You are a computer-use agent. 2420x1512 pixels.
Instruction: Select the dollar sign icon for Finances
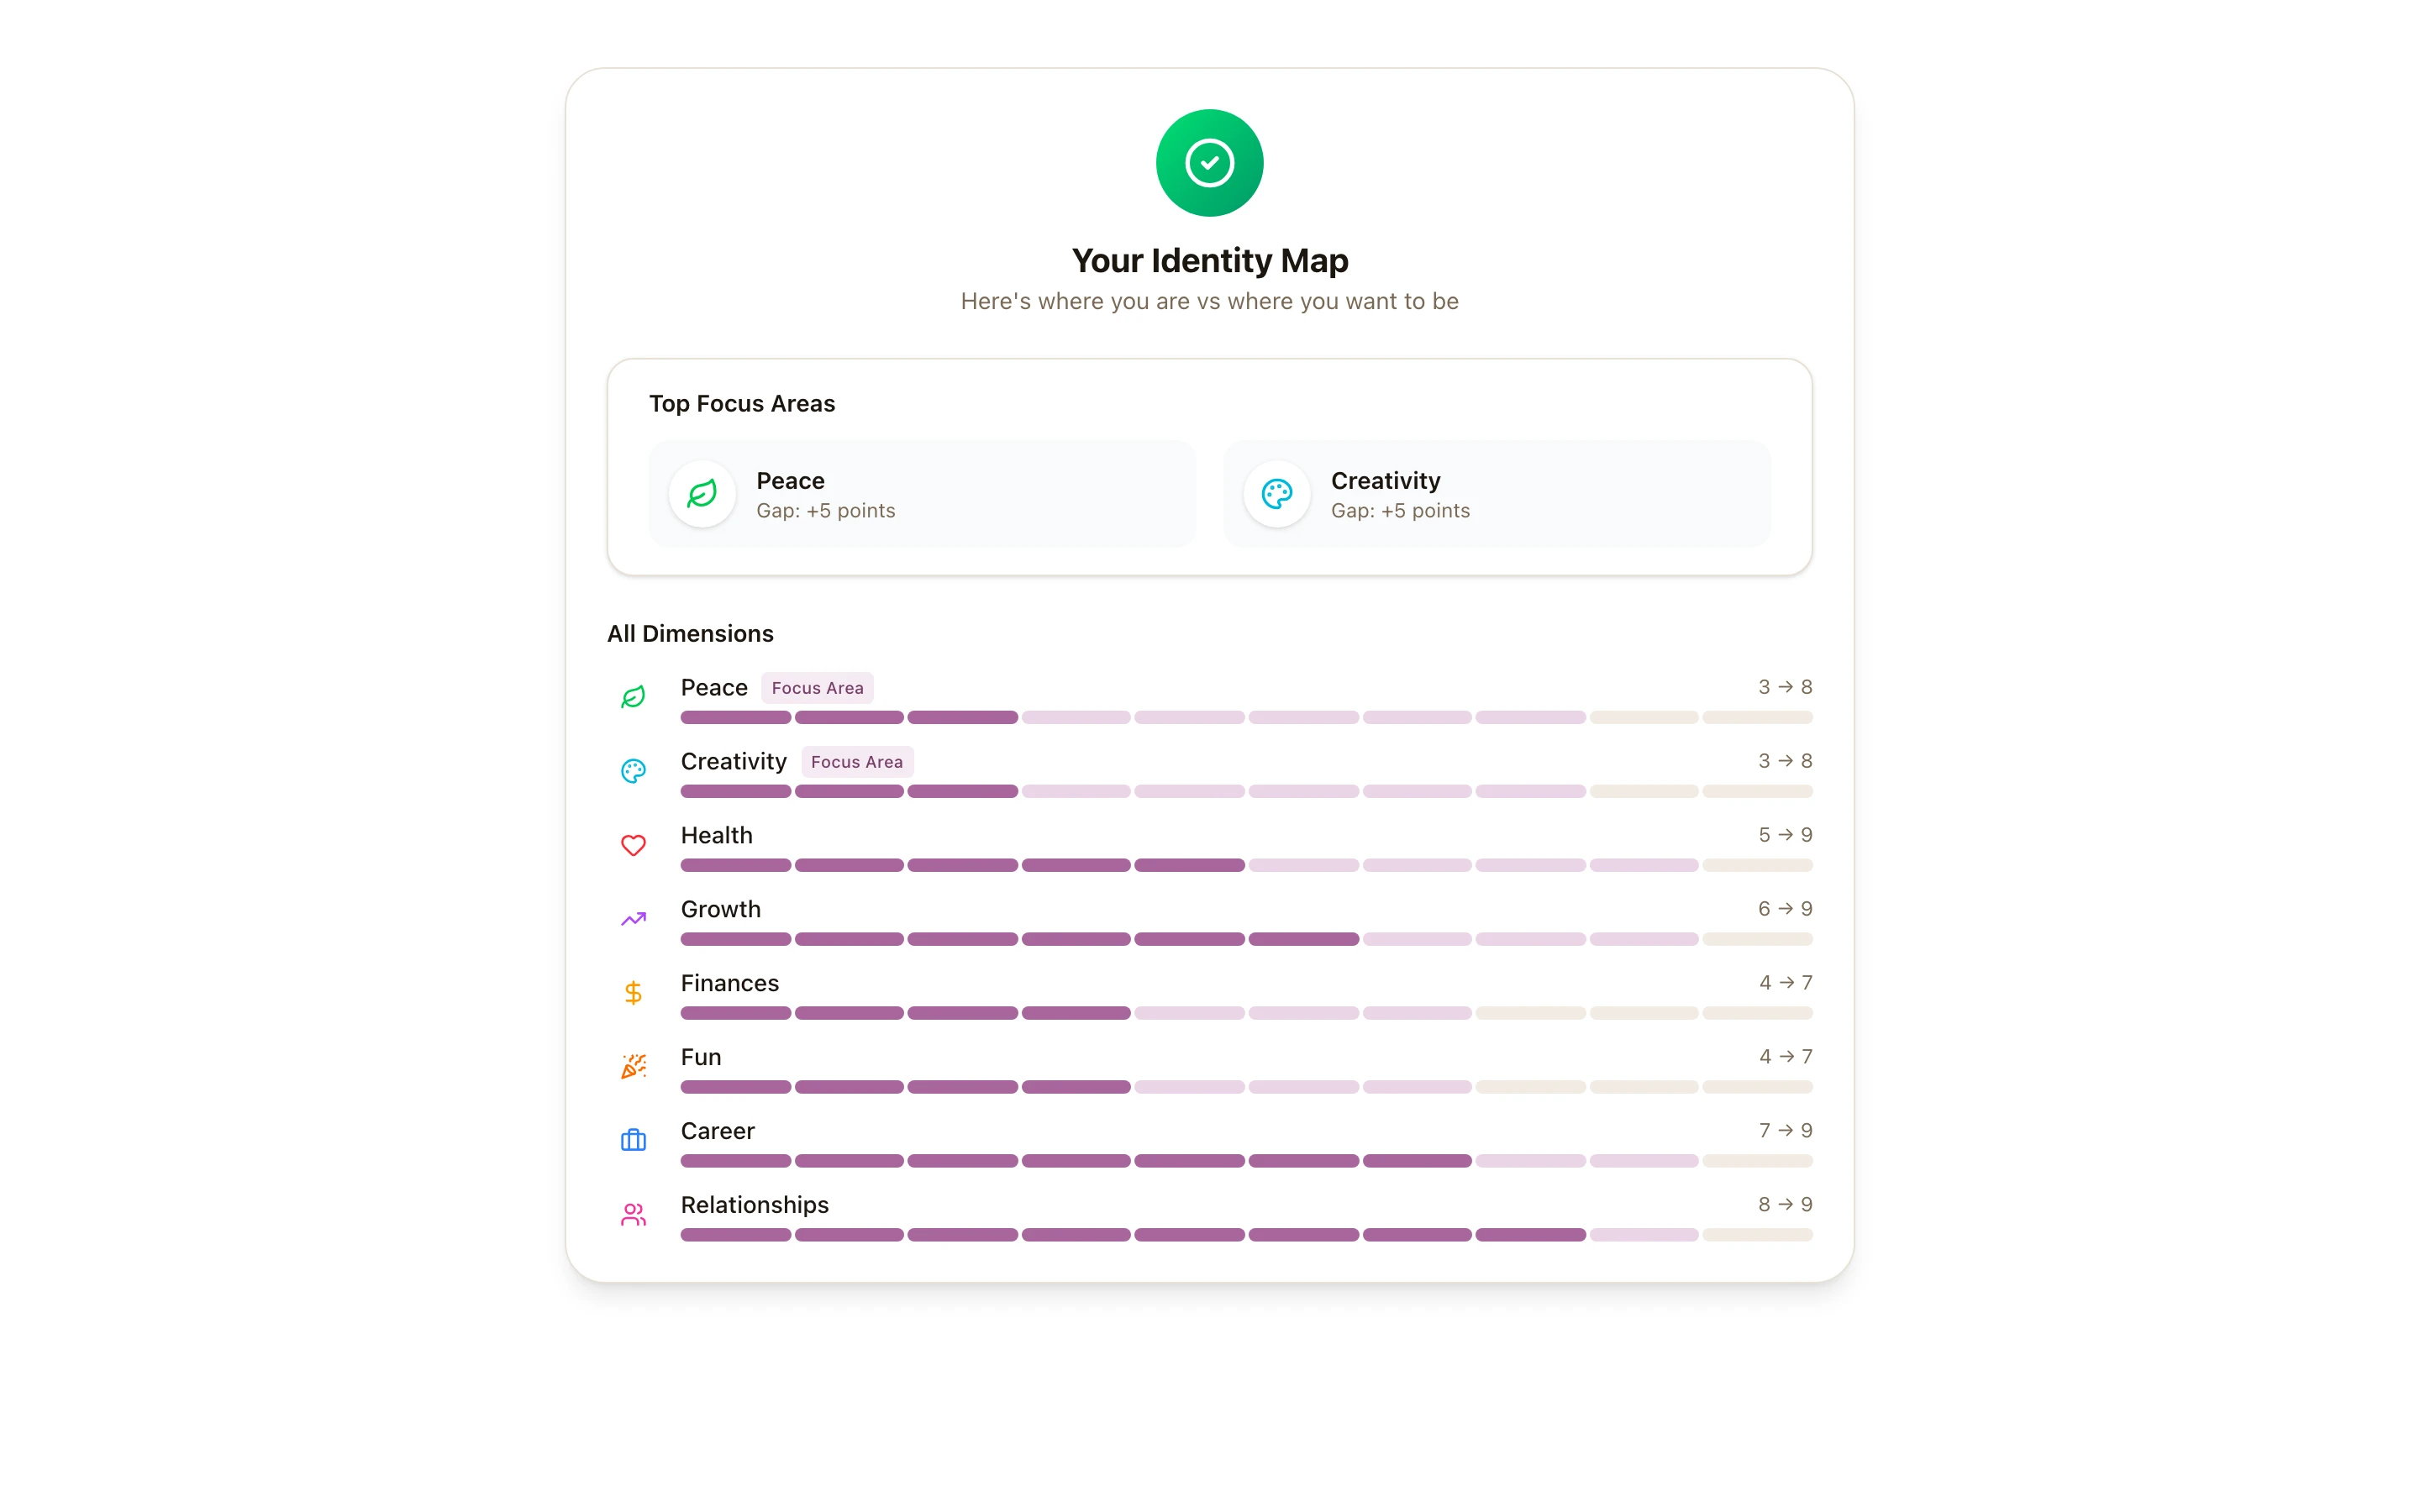click(633, 992)
